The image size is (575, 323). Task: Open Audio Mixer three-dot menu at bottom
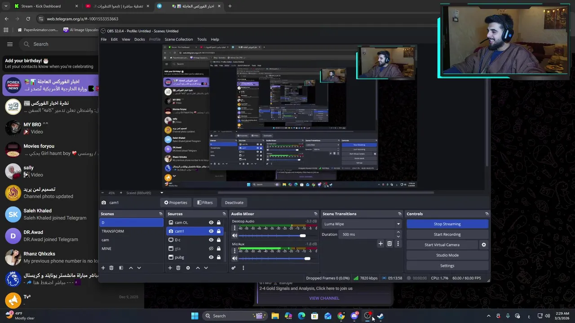[243, 268]
